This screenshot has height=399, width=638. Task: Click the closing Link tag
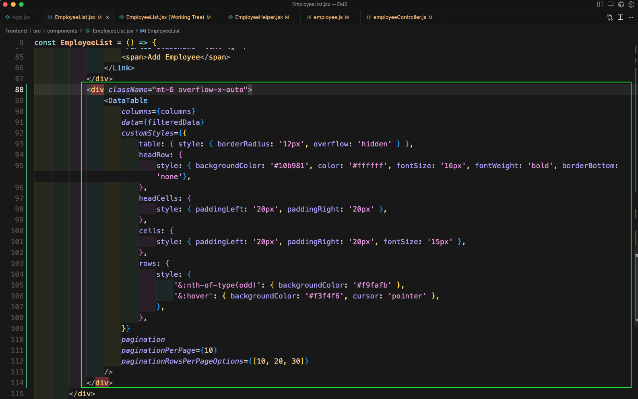(x=119, y=68)
